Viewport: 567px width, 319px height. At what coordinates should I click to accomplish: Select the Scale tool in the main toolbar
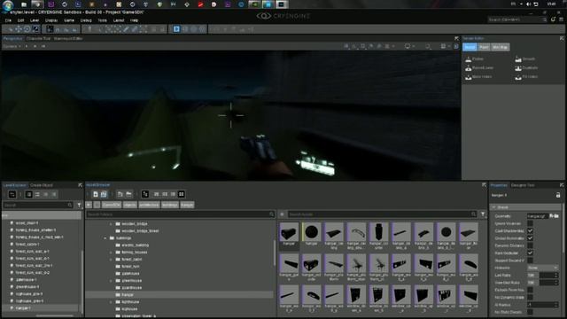pyautogui.click(x=35, y=29)
